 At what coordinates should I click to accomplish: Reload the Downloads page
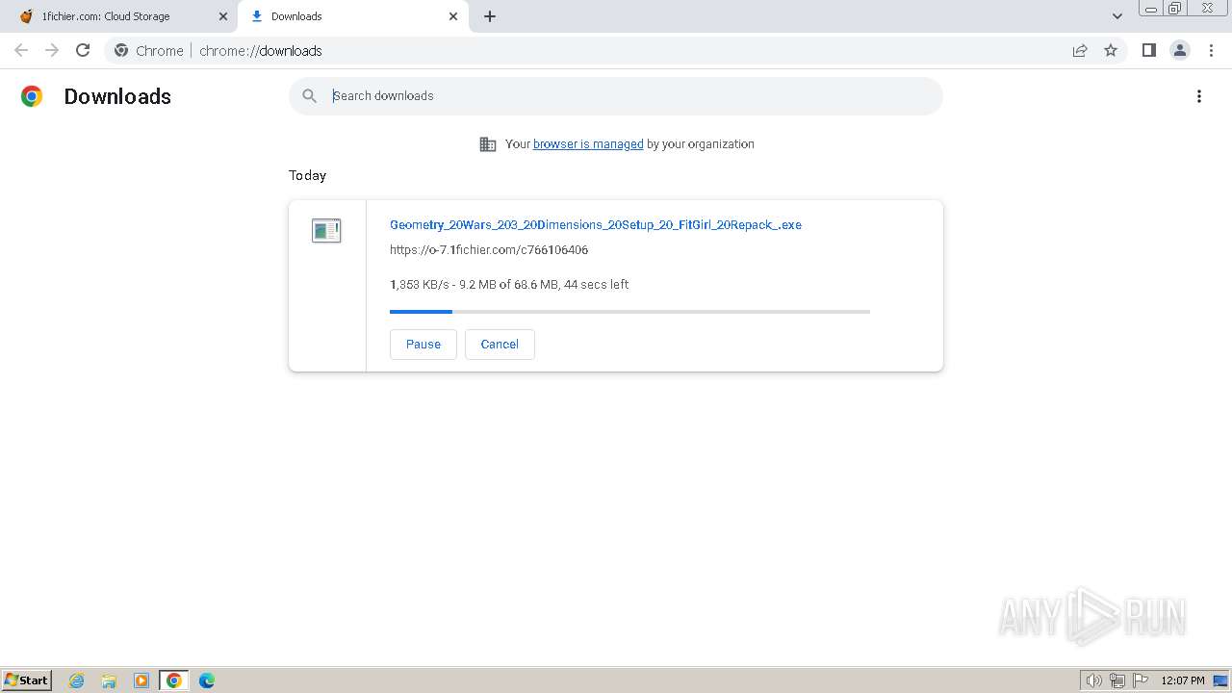[x=83, y=50]
